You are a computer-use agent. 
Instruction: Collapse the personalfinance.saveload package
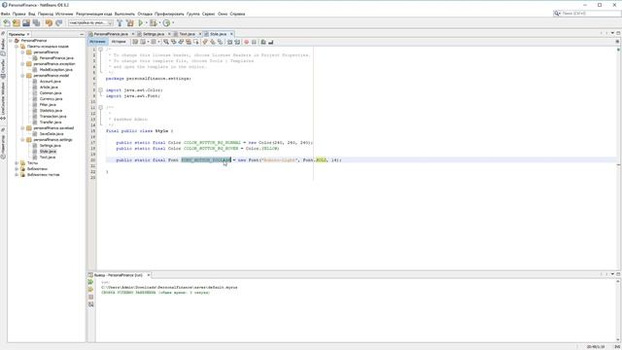[x=23, y=128]
